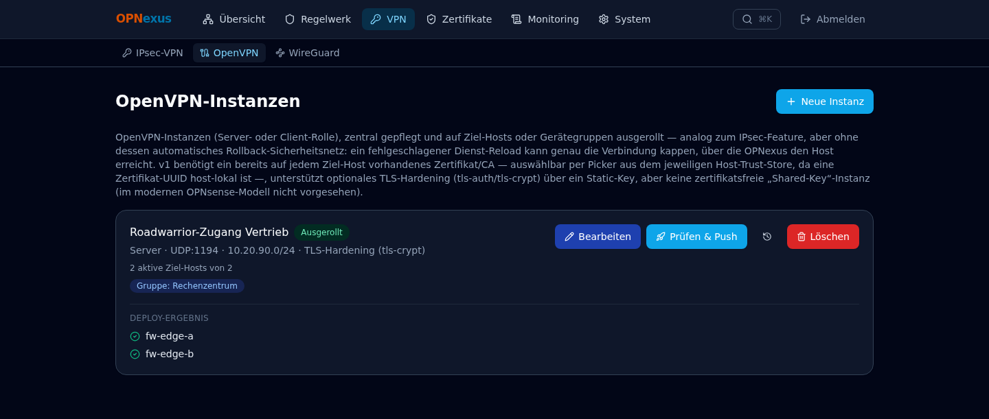
Task: Click the fw-edge-a host name
Action: 170,336
